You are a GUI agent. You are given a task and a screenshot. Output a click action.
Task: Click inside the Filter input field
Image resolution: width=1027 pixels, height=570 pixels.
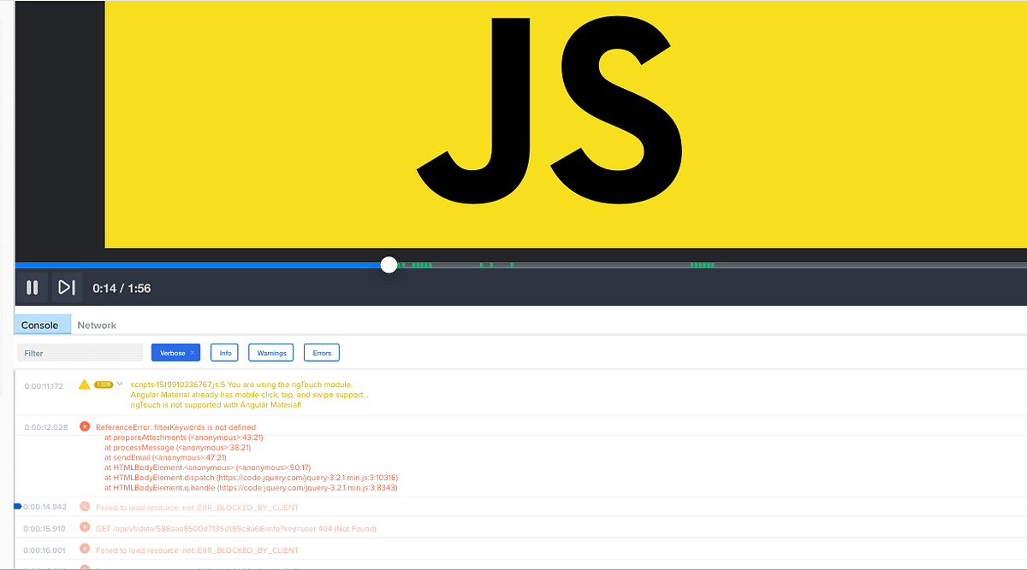pos(80,352)
